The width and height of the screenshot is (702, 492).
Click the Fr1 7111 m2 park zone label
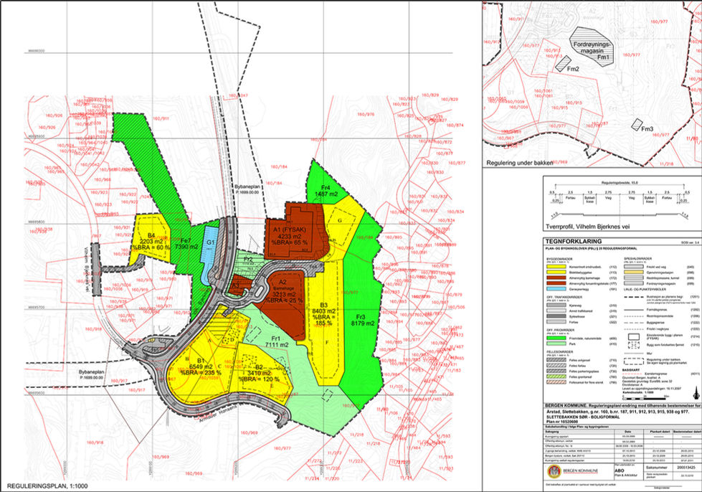click(276, 341)
